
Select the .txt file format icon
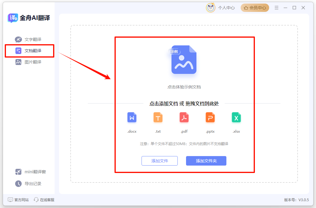coord(158,118)
